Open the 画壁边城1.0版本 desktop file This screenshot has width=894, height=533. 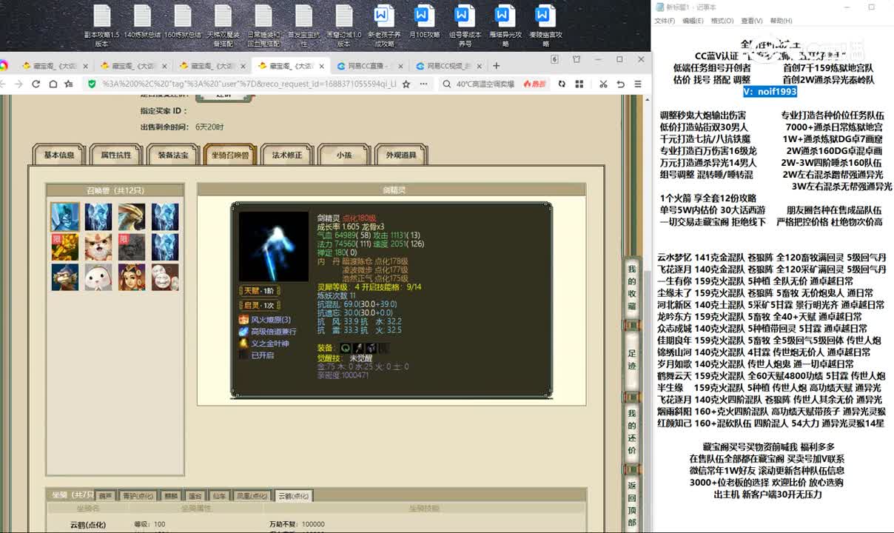(344, 26)
